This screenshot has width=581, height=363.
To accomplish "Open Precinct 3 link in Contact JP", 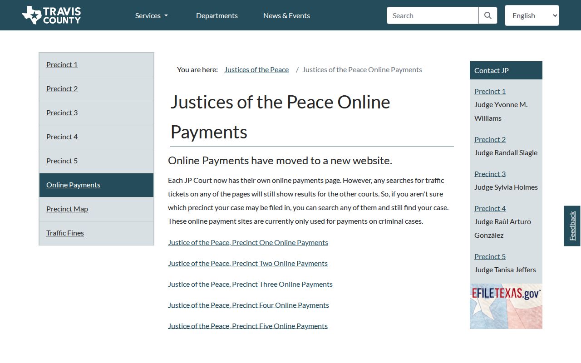I will click(490, 174).
